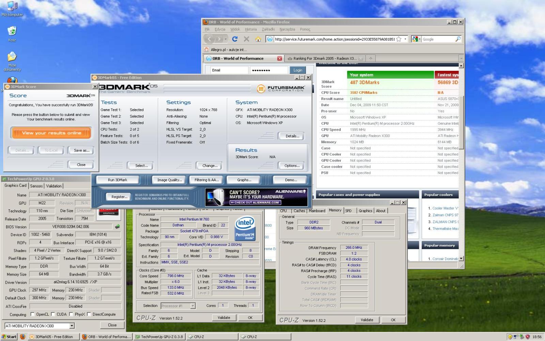Click the Filtering & AA button
545x341 pixels.
(206, 180)
